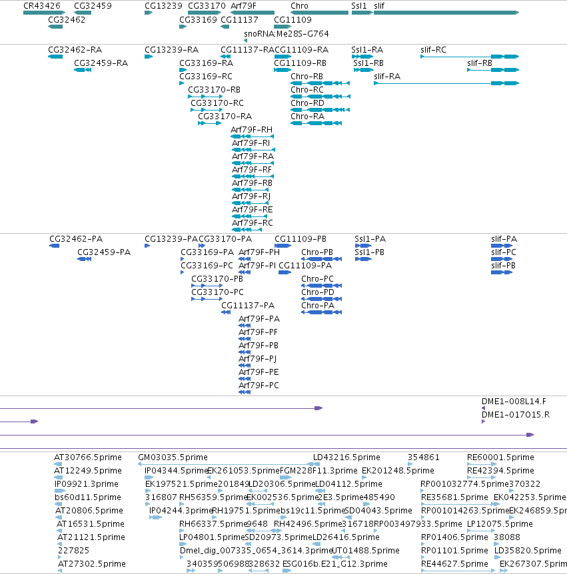The width and height of the screenshot is (567, 574).
Task: Click the CG32462-PA protein label
Action: (76, 239)
